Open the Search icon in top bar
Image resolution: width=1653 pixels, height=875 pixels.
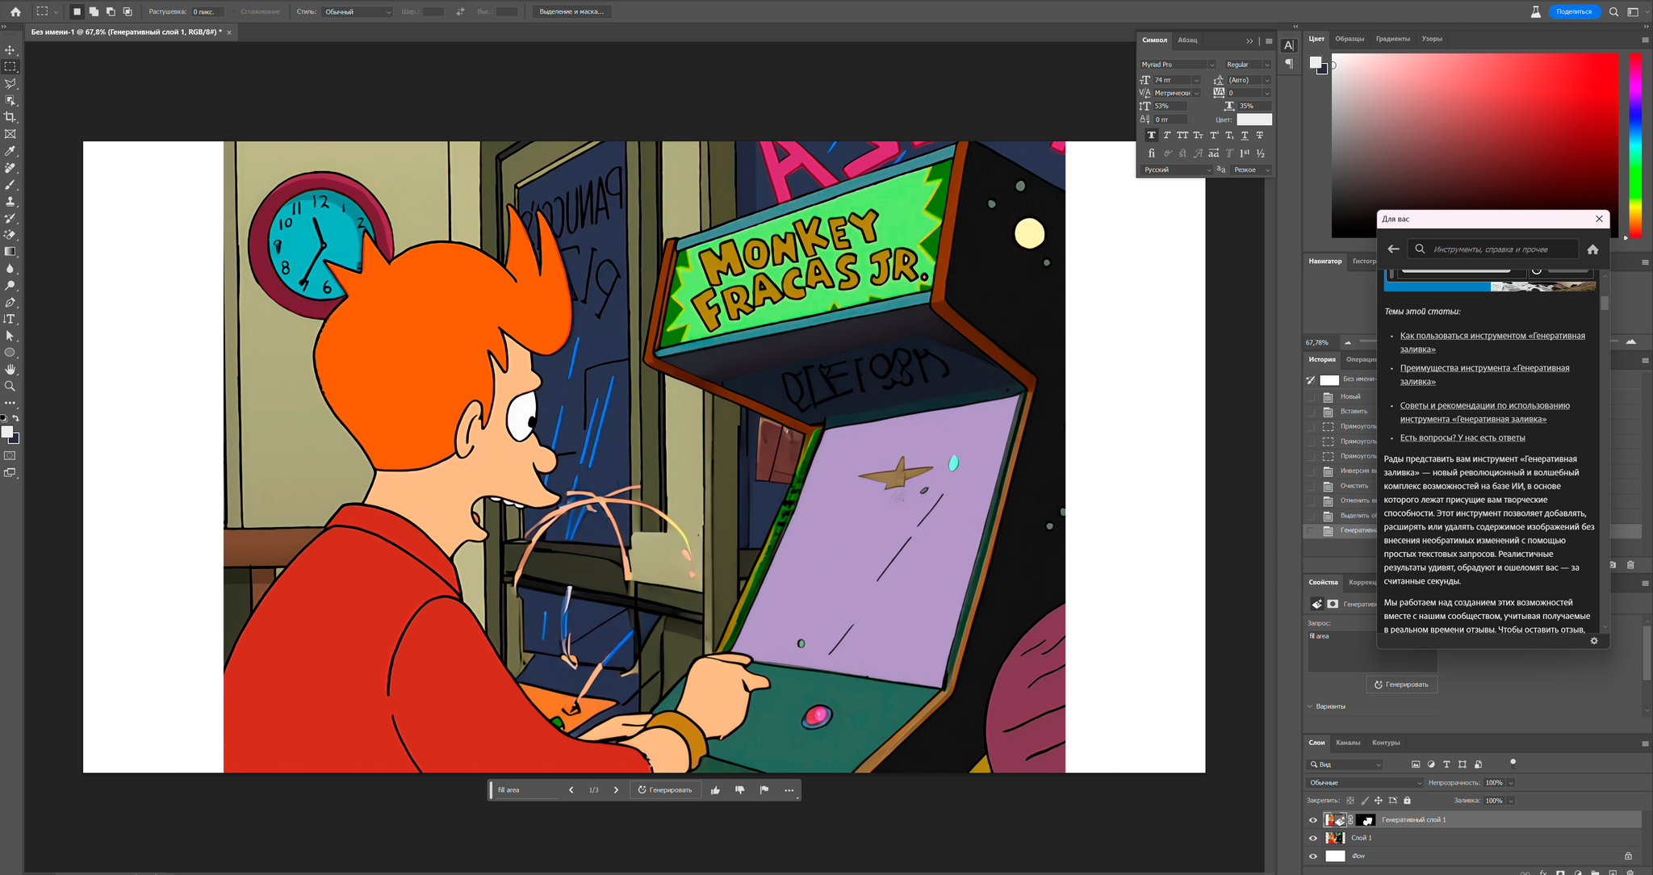click(x=1613, y=12)
